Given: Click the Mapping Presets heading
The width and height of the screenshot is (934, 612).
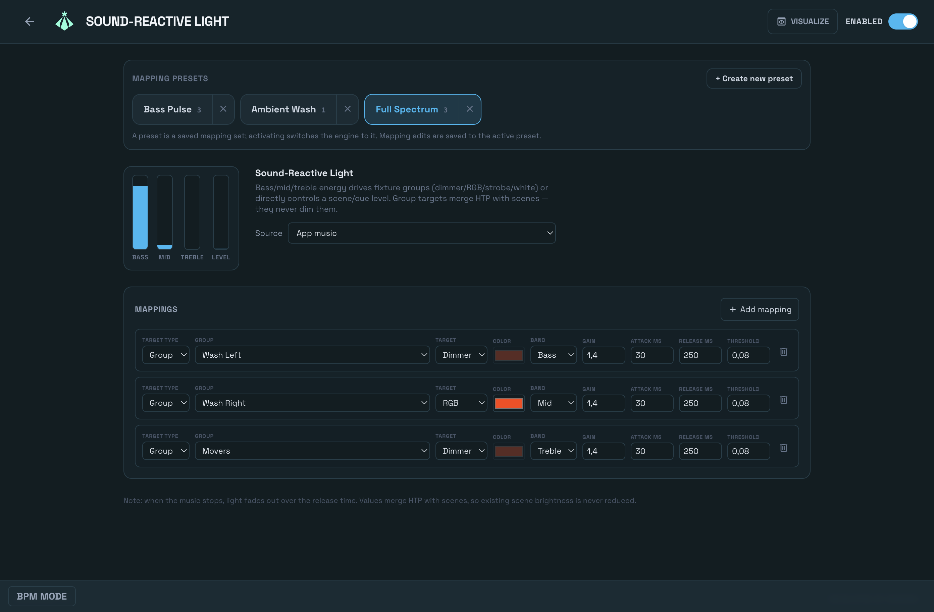Looking at the screenshot, I should (x=170, y=79).
